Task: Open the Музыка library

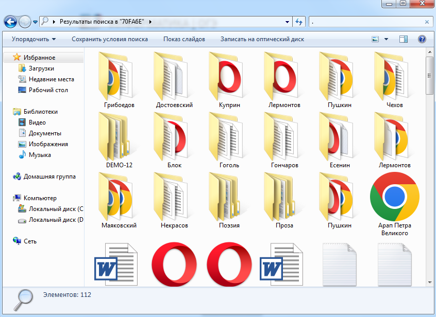Action: coord(40,155)
